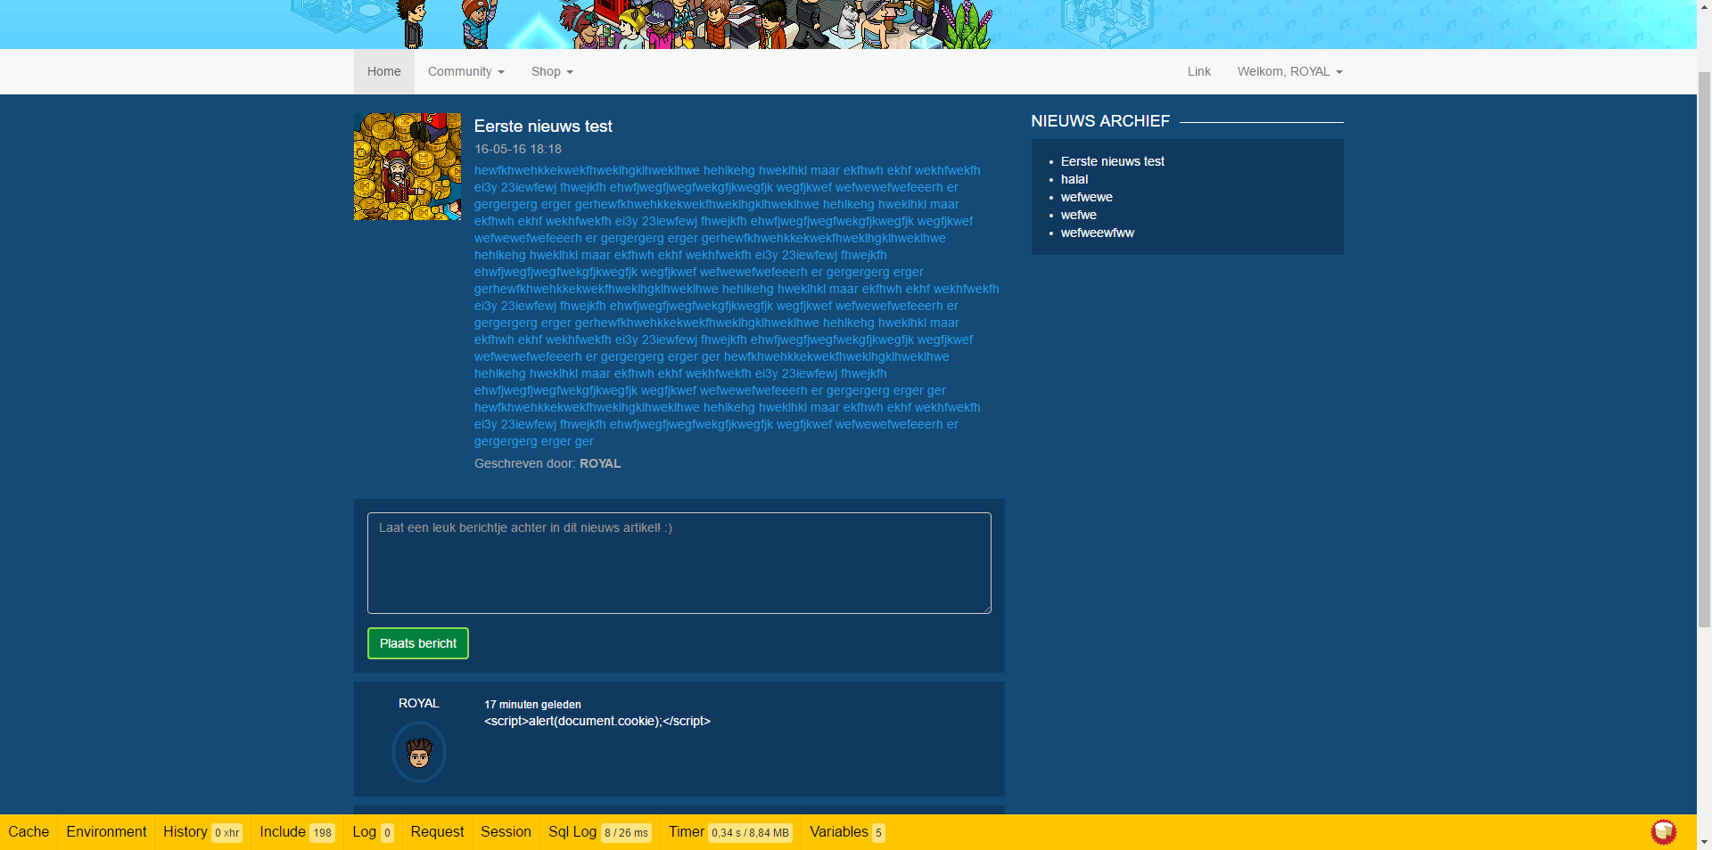1712x850 pixels.
Task: Open the Log debug panel
Action: (373, 832)
